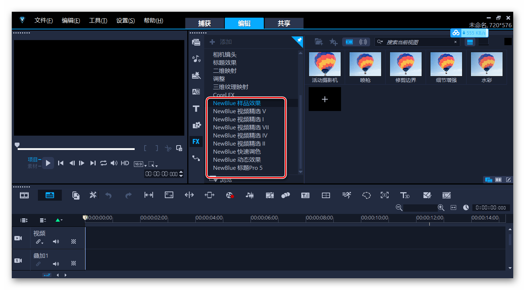Select NewBlue 视频精选 VII category
The image size is (525, 290).
(241, 128)
